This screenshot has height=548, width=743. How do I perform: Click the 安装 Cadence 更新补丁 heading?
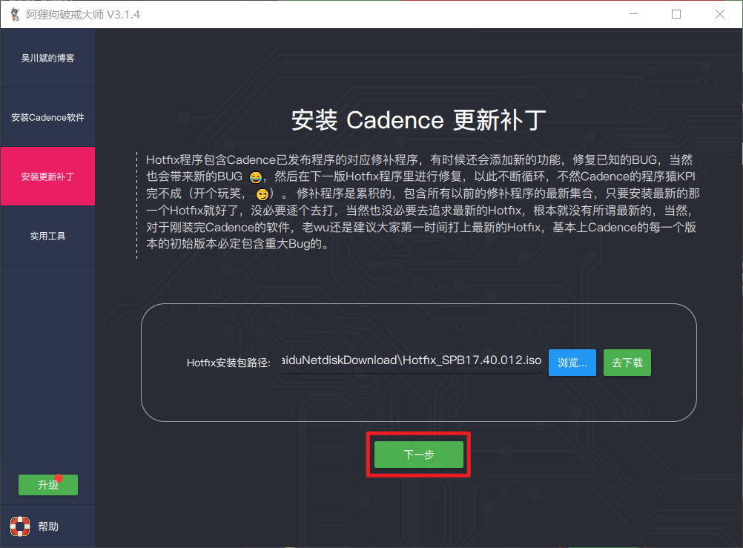(x=418, y=120)
